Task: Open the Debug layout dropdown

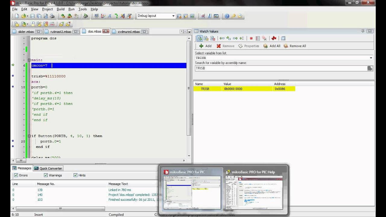Action: (x=173, y=16)
